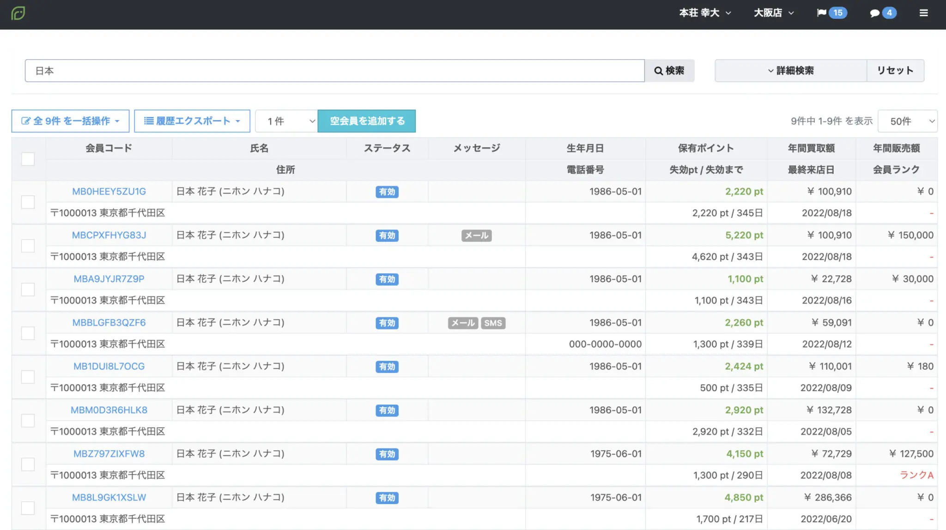Check the row for MBCPXFHYG83J
Viewport: 946px width, 530px height.
coord(28,246)
